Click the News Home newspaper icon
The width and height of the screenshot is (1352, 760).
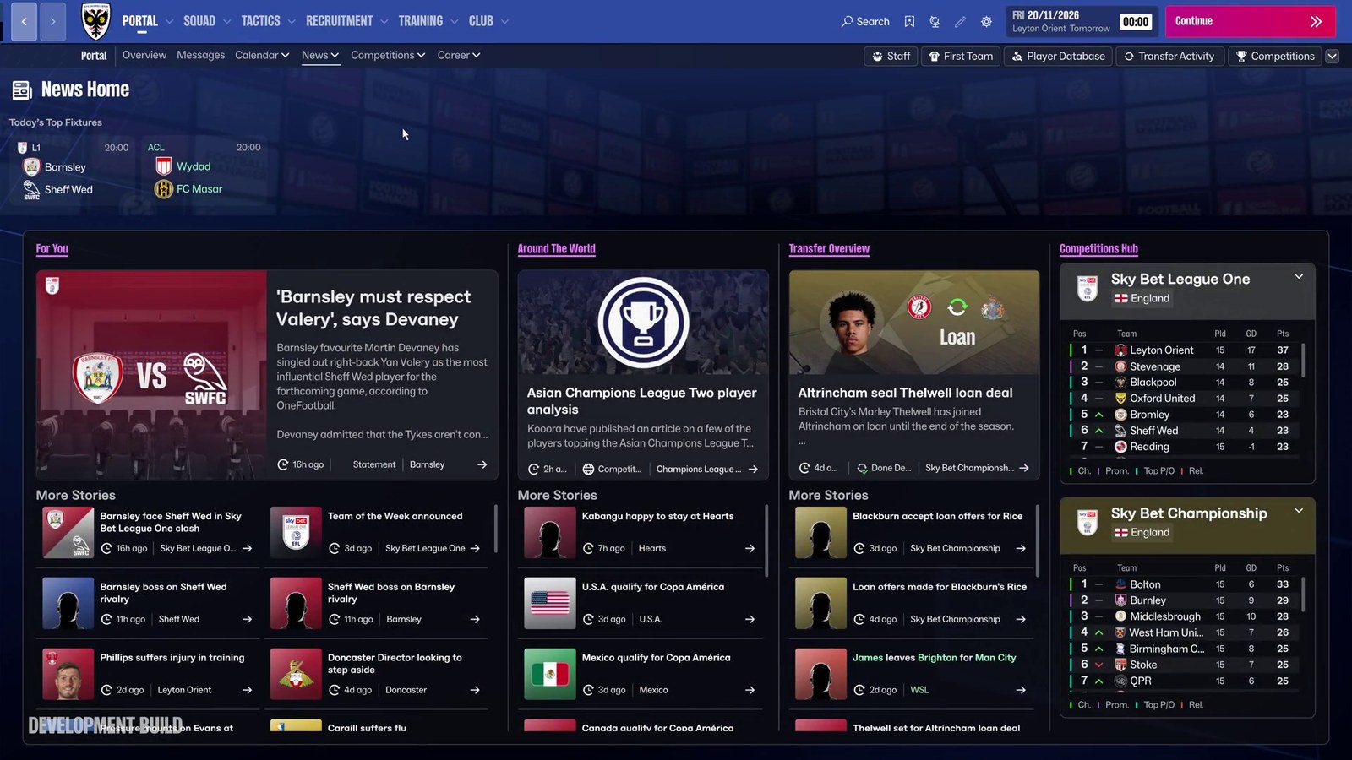click(x=22, y=90)
